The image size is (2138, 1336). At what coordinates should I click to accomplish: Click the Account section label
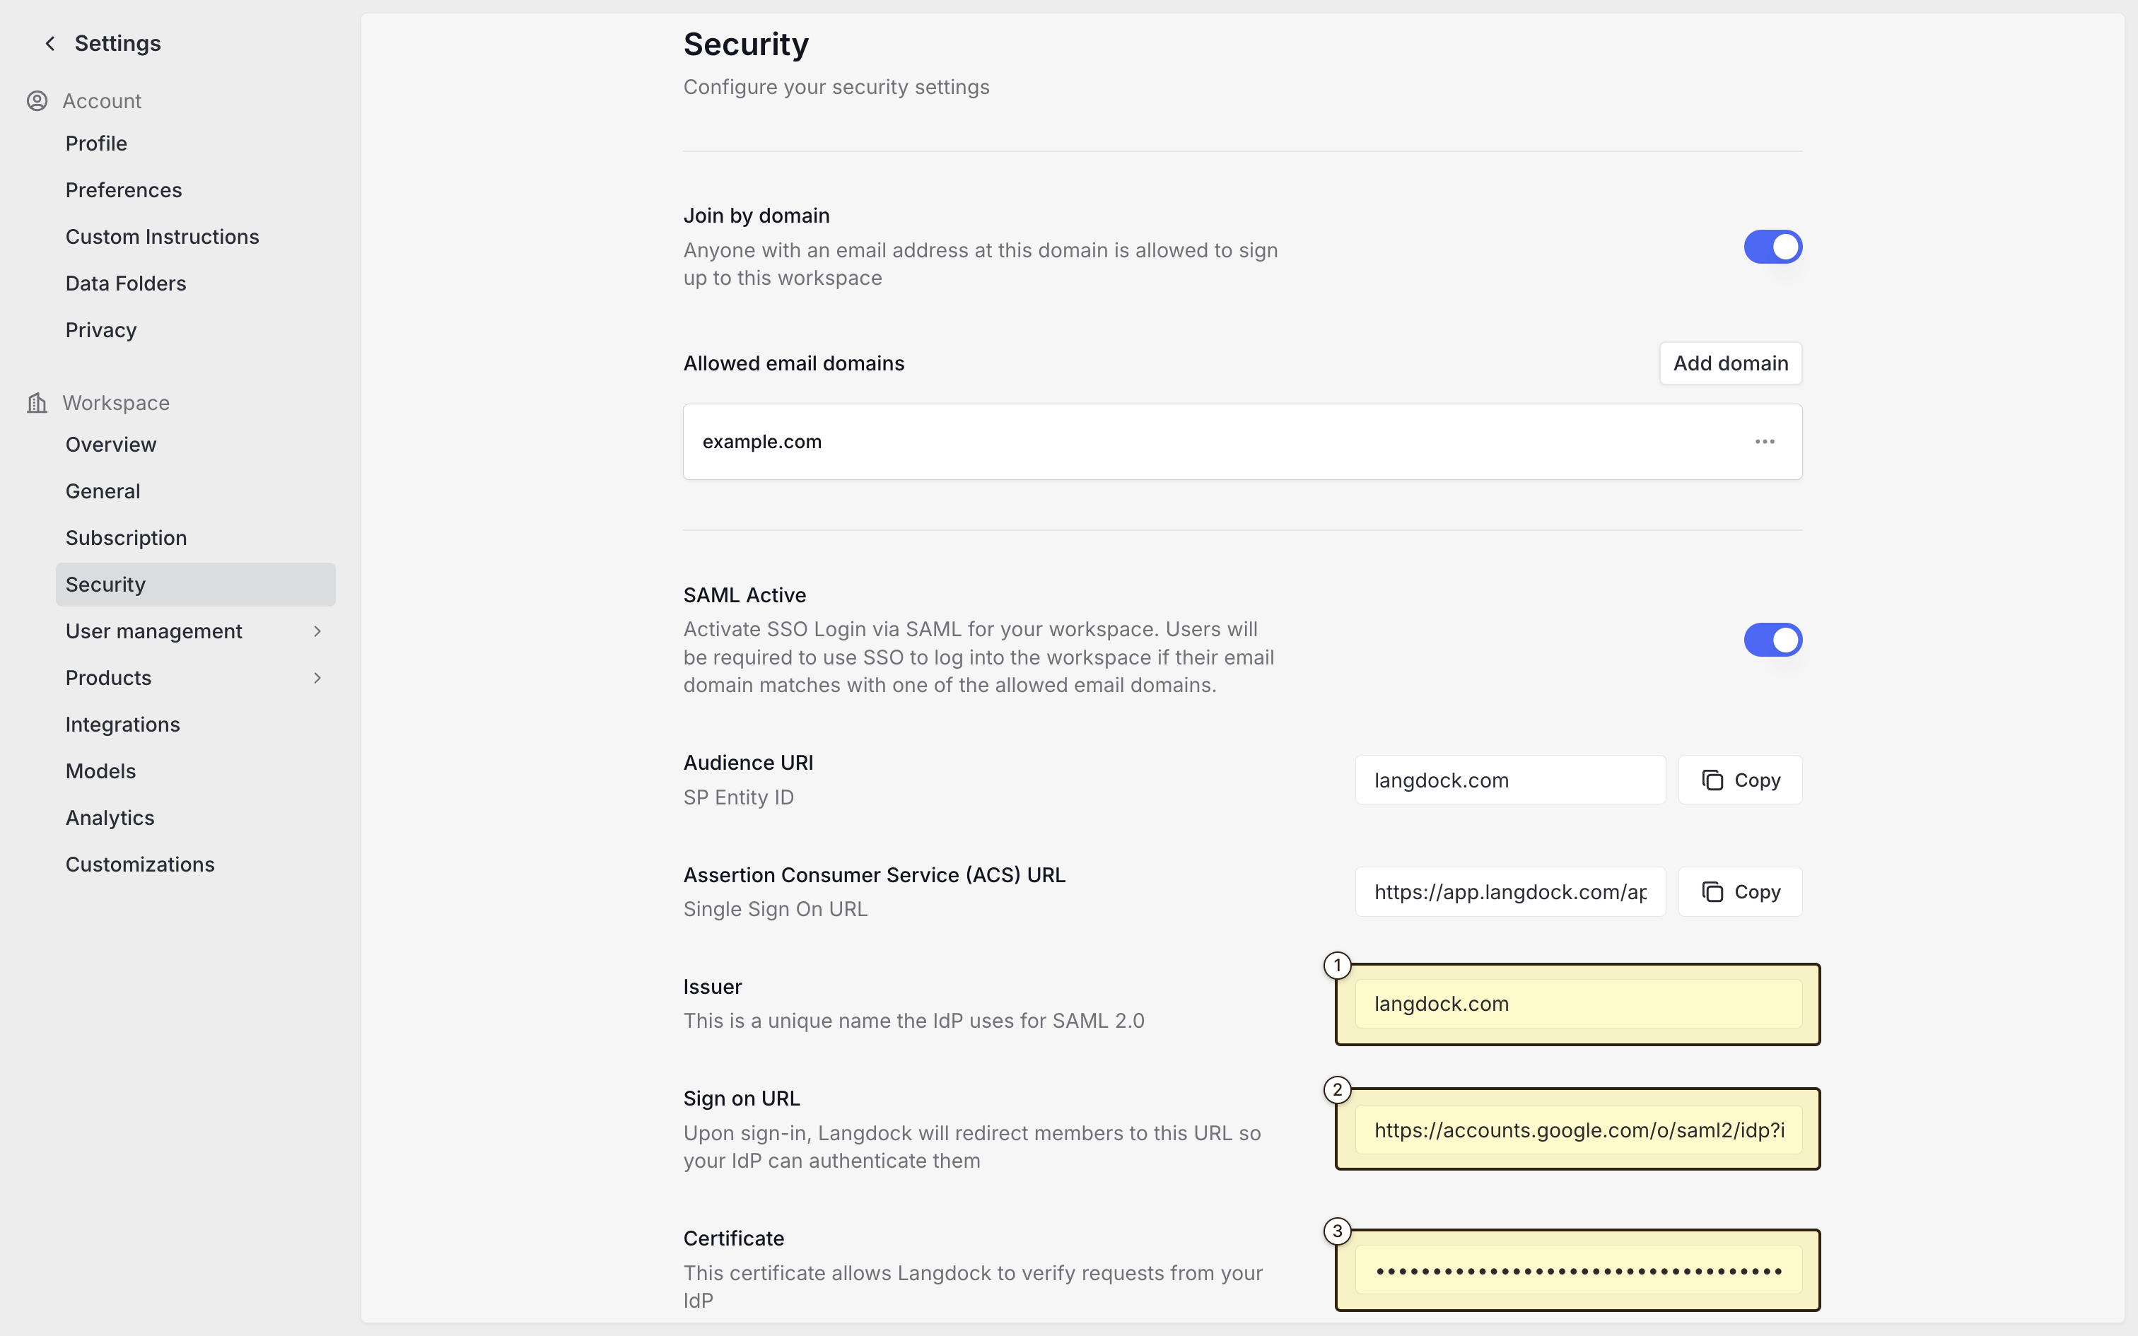[102, 100]
